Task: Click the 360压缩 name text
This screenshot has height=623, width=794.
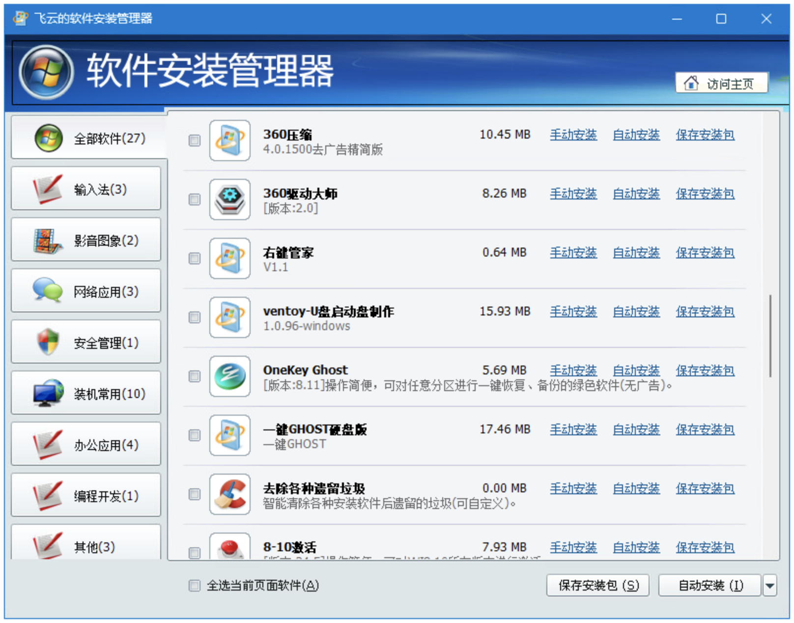Action: [287, 135]
